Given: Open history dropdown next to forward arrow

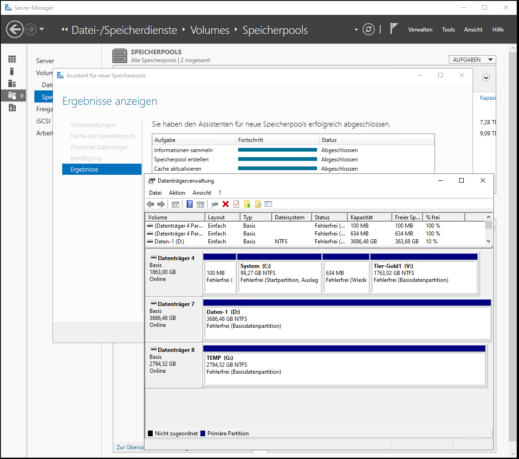Looking at the screenshot, I should 42,29.
